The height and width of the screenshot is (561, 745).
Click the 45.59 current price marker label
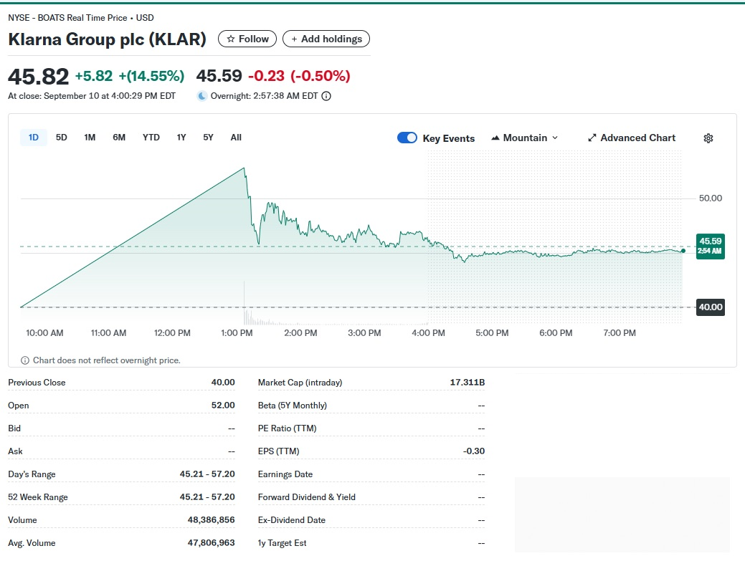click(710, 246)
